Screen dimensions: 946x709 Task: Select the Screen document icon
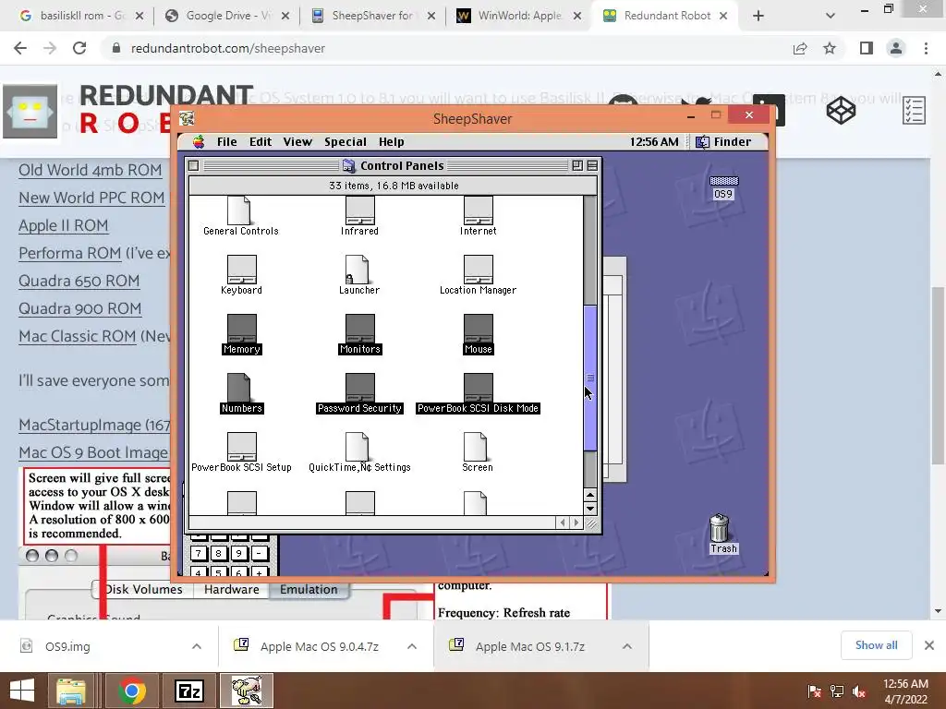(476, 447)
